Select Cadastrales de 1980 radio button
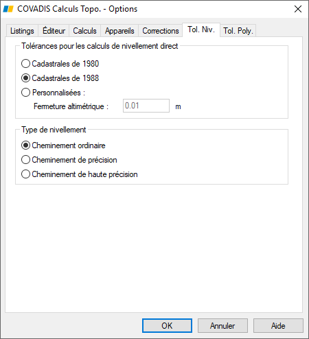Viewport: 309px width, 339px height. [25, 64]
